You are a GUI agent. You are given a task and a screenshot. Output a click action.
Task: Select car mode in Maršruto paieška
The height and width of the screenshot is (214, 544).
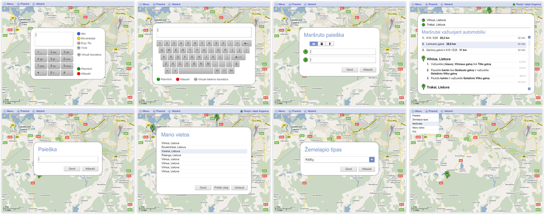click(x=314, y=44)
